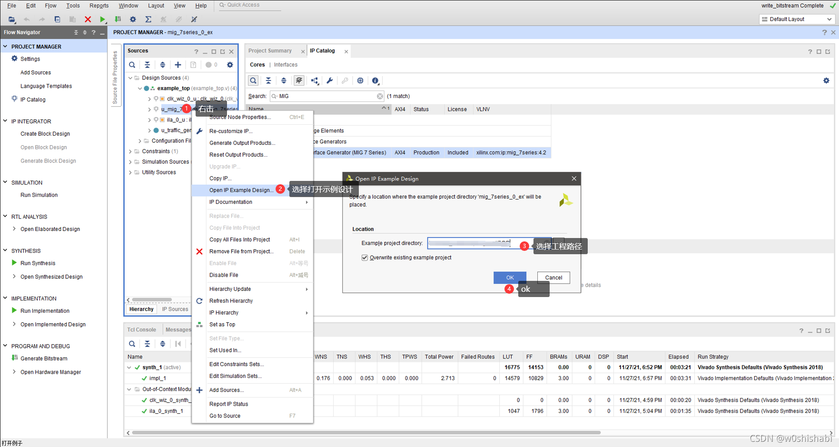This screenshot has height=447, width=839.
Task: Click Run Synthesis in Flow Navigator
Action: coord(38,263)
